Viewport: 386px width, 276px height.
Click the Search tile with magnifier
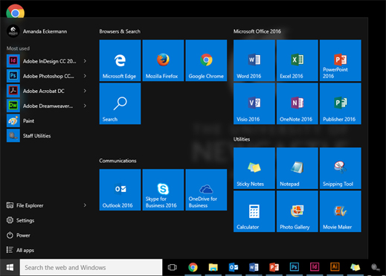click(120, 103)
